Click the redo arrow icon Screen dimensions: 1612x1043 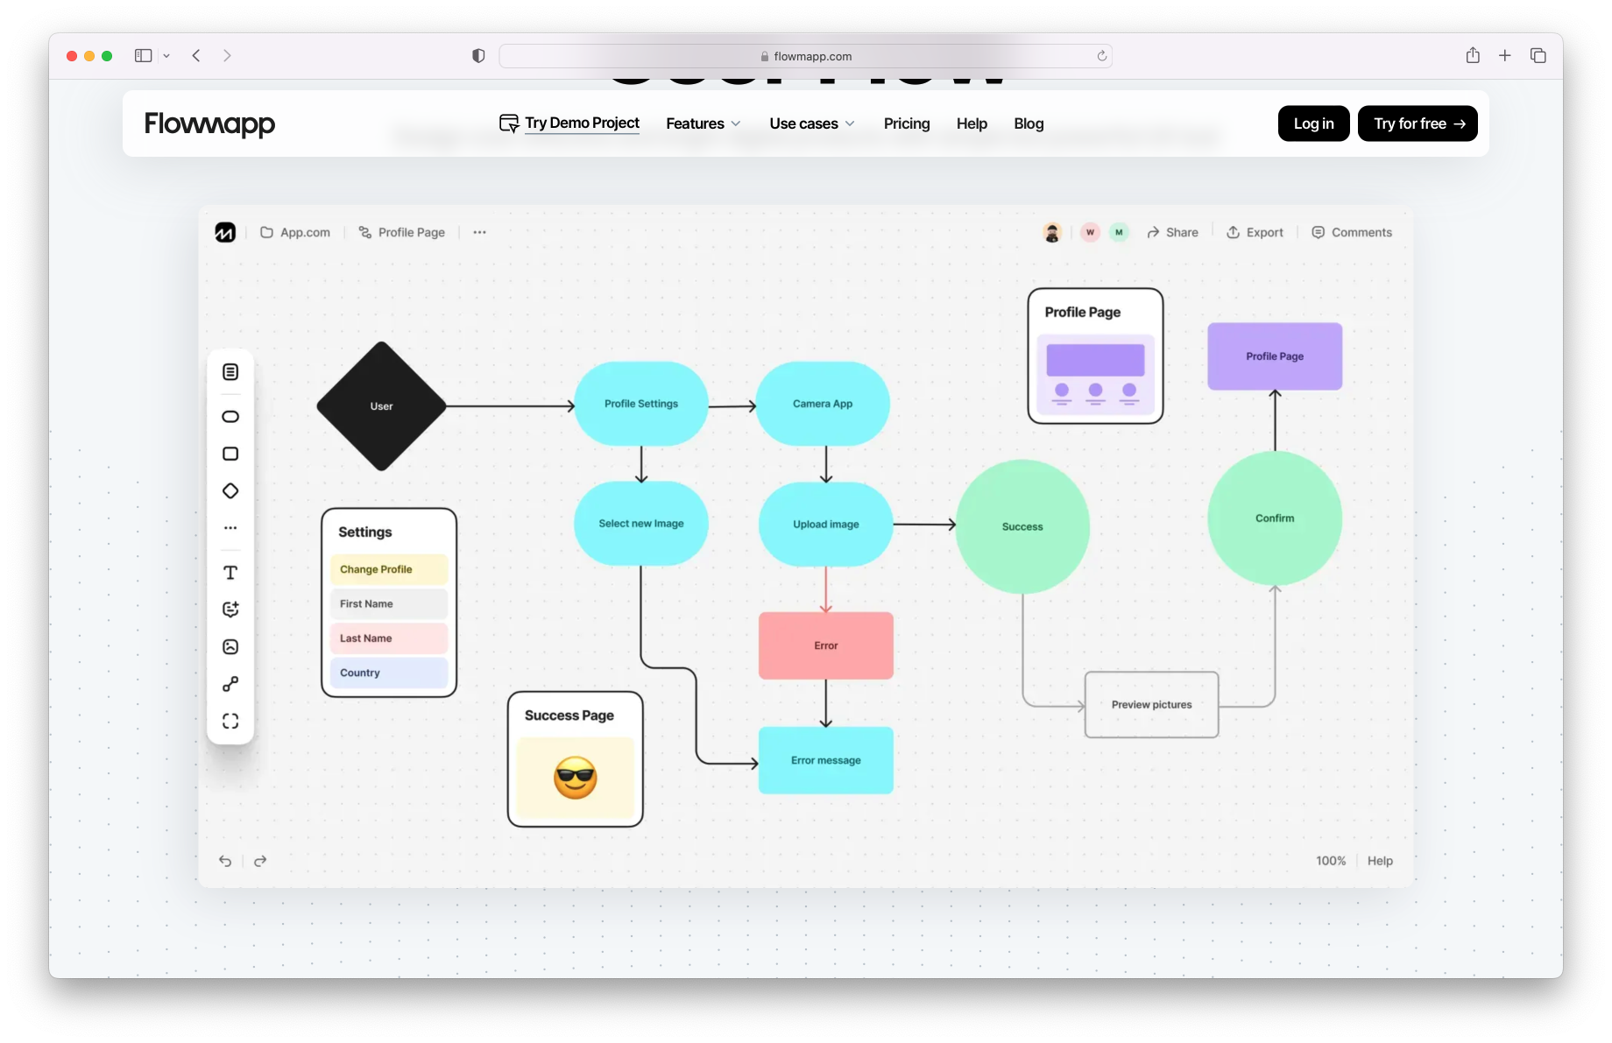click(260, 861)
